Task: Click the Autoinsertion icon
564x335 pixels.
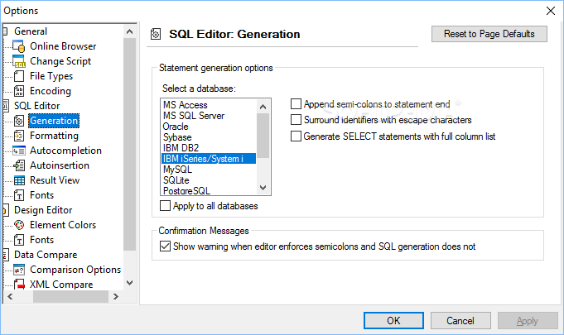Action: click(19, 165)
